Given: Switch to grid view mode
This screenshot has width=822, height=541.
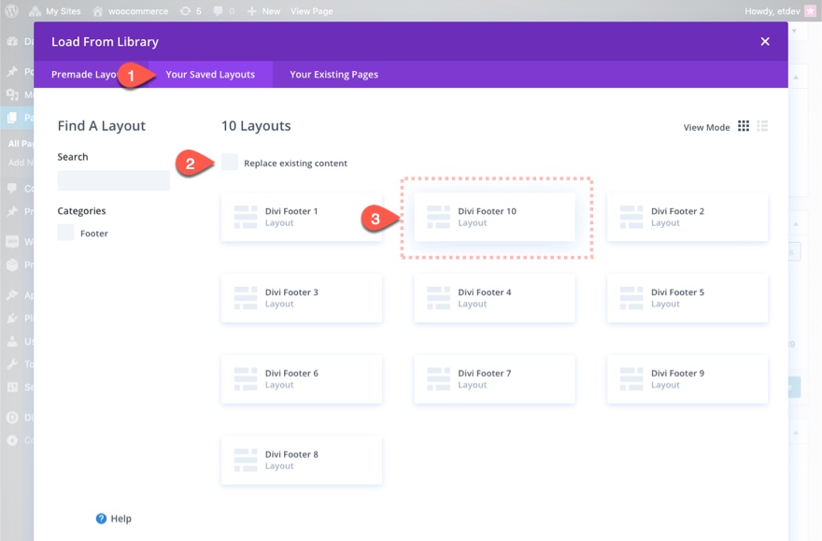Looking at the screenshot, I should click(744, 126).
